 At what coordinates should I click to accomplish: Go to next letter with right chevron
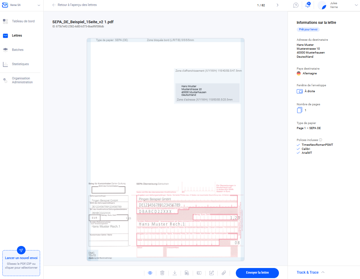pos(277,5)
